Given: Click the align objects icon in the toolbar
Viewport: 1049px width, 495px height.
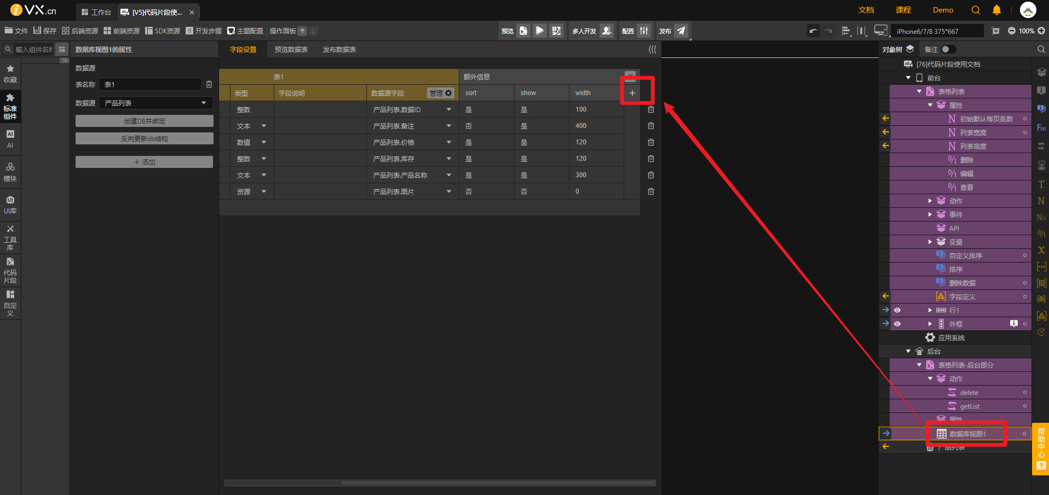Looking at the screenshot, I should pyautogui.click(x=846, y=31).
